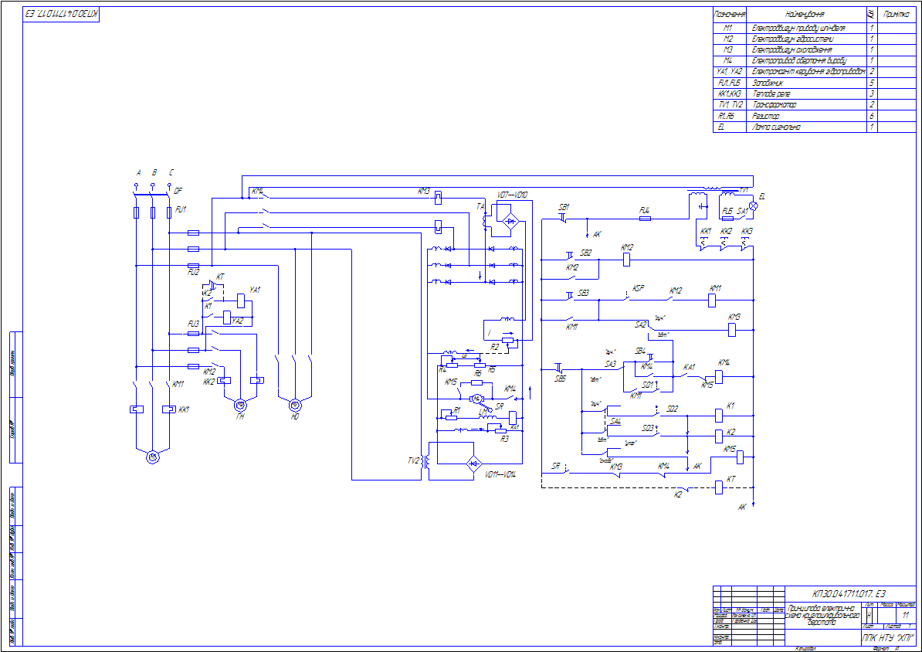The image size is (922, 652).
Task: Click the "SQ2" limit switch label
Action: coord(672,409)
